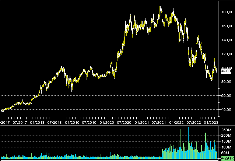Select the 50M volume axis label

(x=225, y=153)
